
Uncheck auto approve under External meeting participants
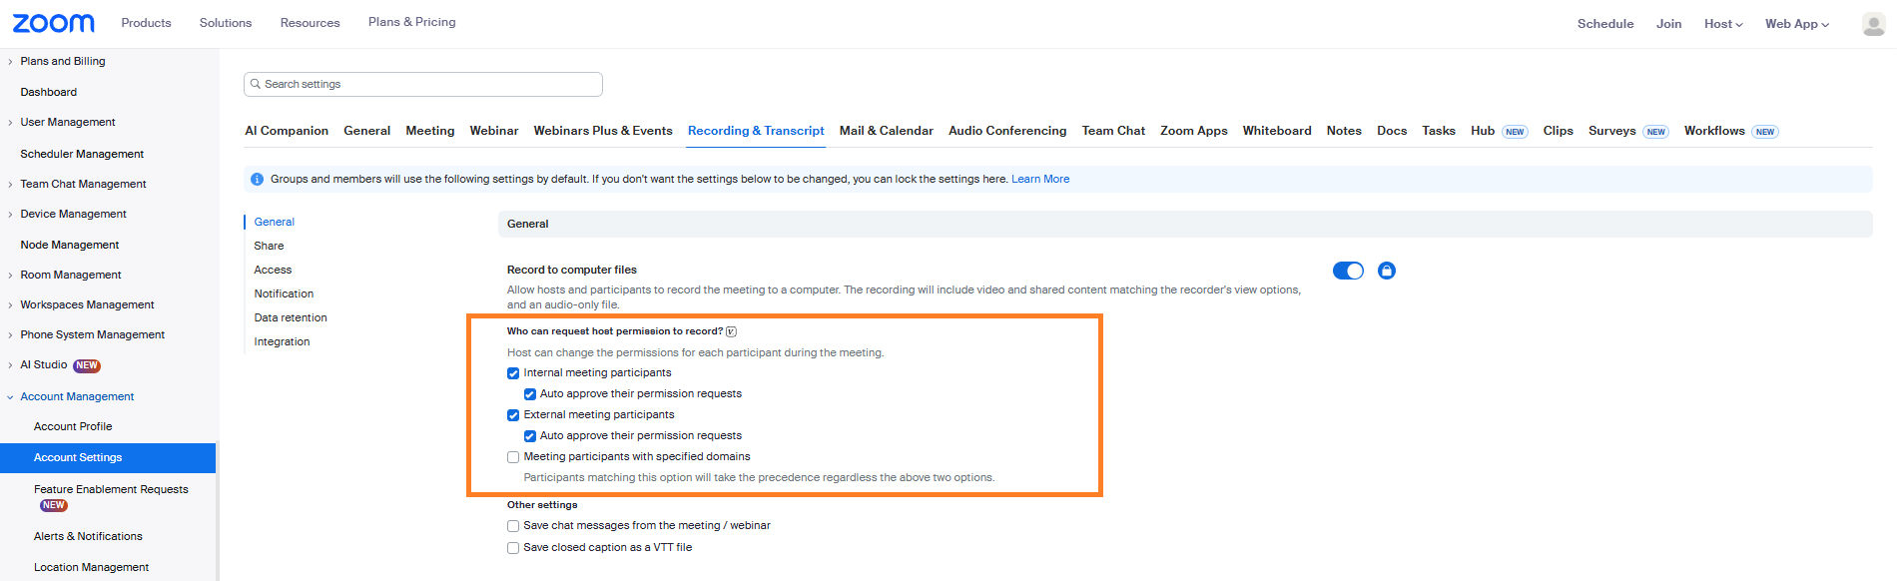pos(530,436)
